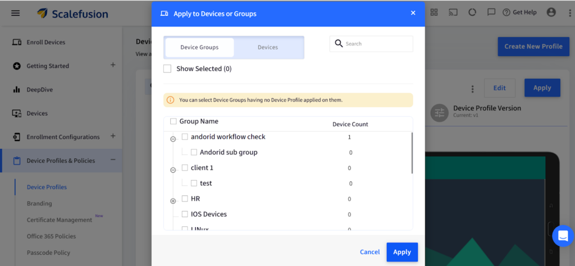Check the andorid workflow check group
The image size is (575, 266).
tap(185, 137)
